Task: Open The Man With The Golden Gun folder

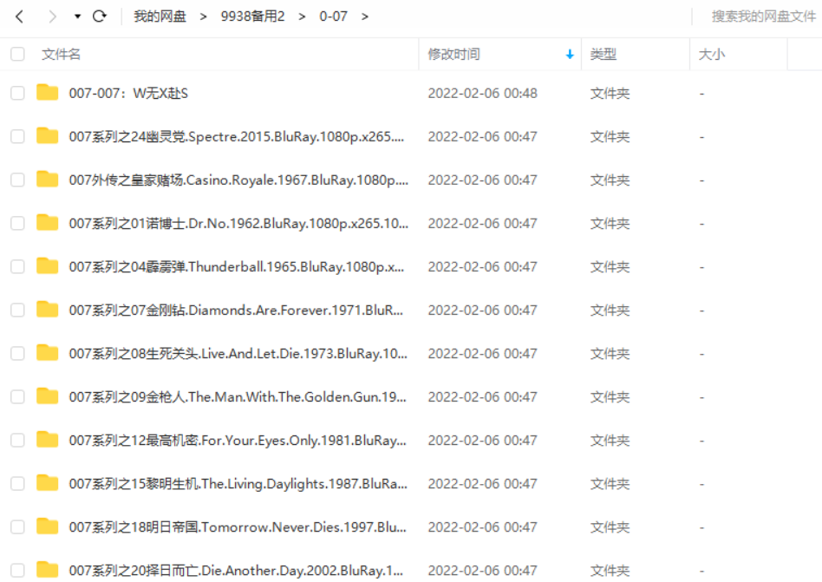Action: click(x=237, y=396)
